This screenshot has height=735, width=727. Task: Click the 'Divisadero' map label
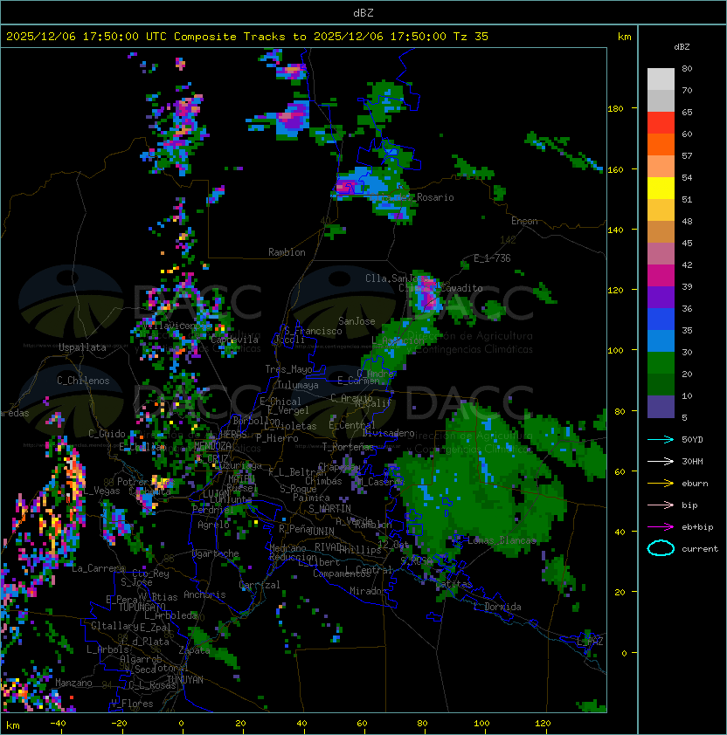tap(388, 433)
